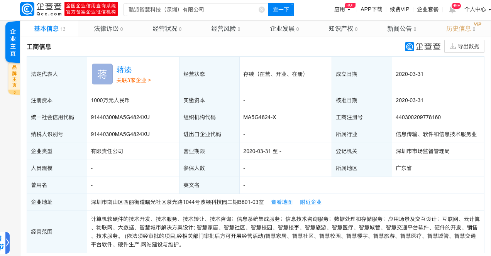Switch to the 企业发展 tab
This screenshot has height=256, width=491.
click(x=284, y=29)
